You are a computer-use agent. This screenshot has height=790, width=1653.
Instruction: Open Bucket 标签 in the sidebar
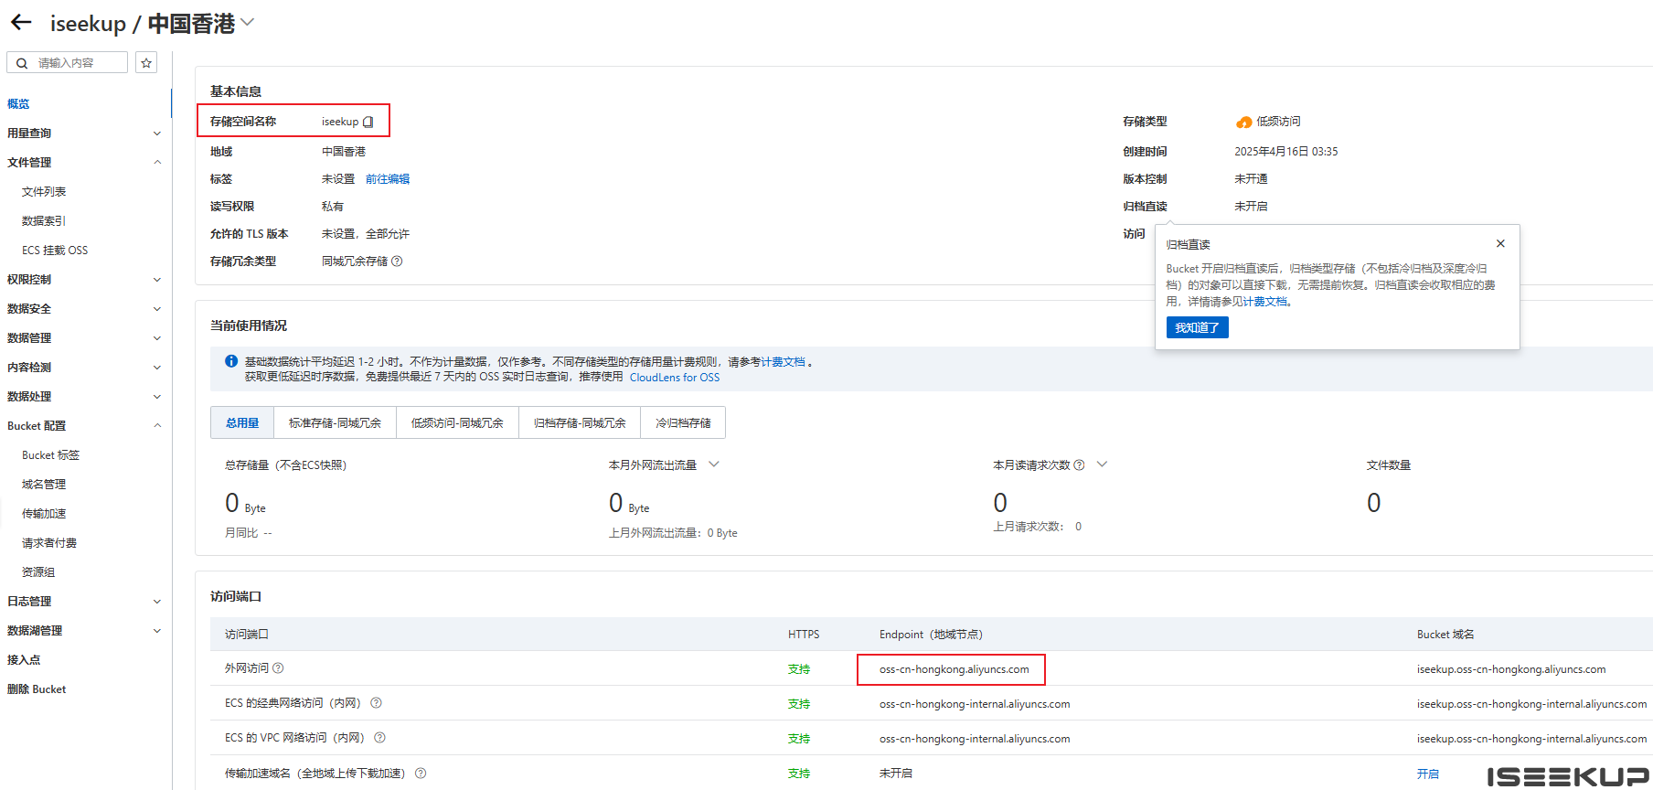tap(51, 455)
